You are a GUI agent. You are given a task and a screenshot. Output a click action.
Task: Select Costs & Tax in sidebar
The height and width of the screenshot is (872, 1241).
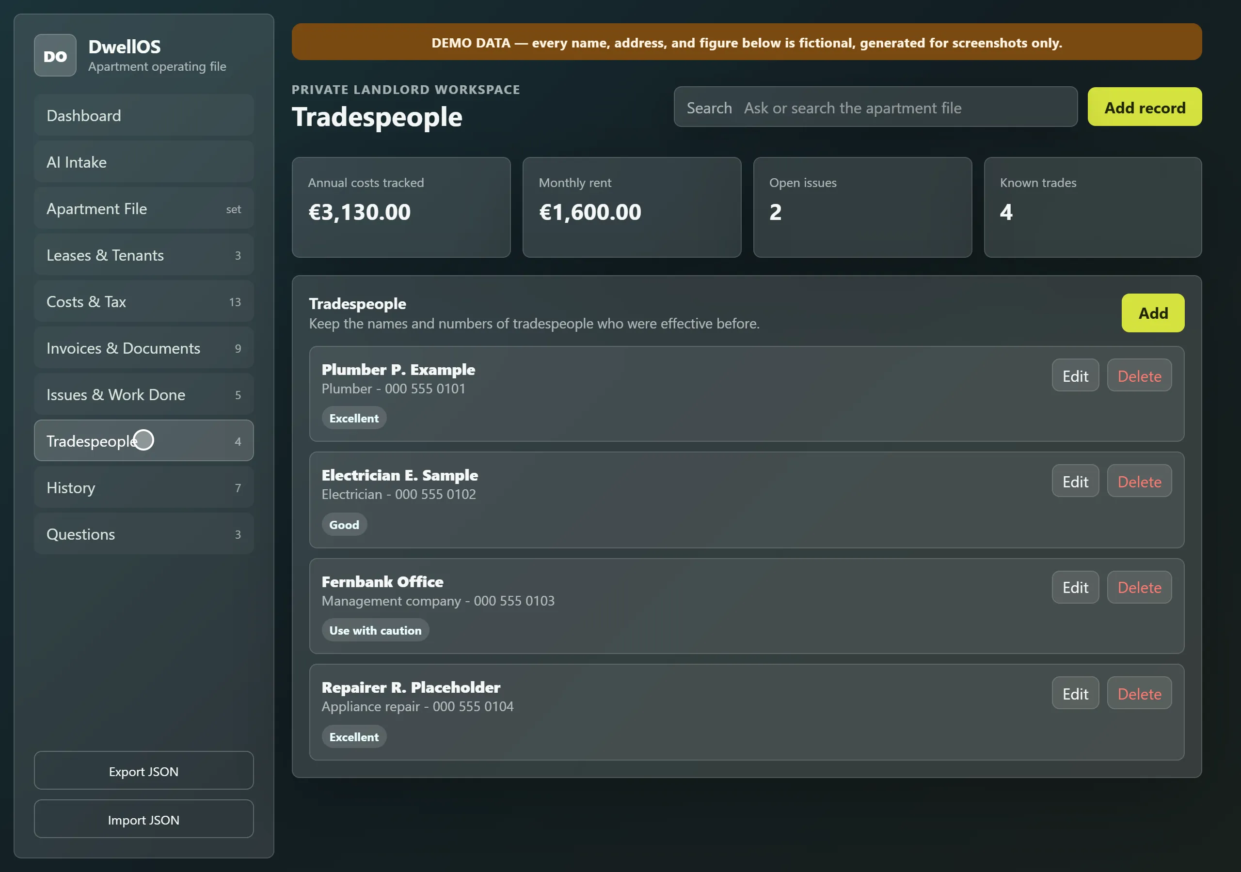click(144, 301)
